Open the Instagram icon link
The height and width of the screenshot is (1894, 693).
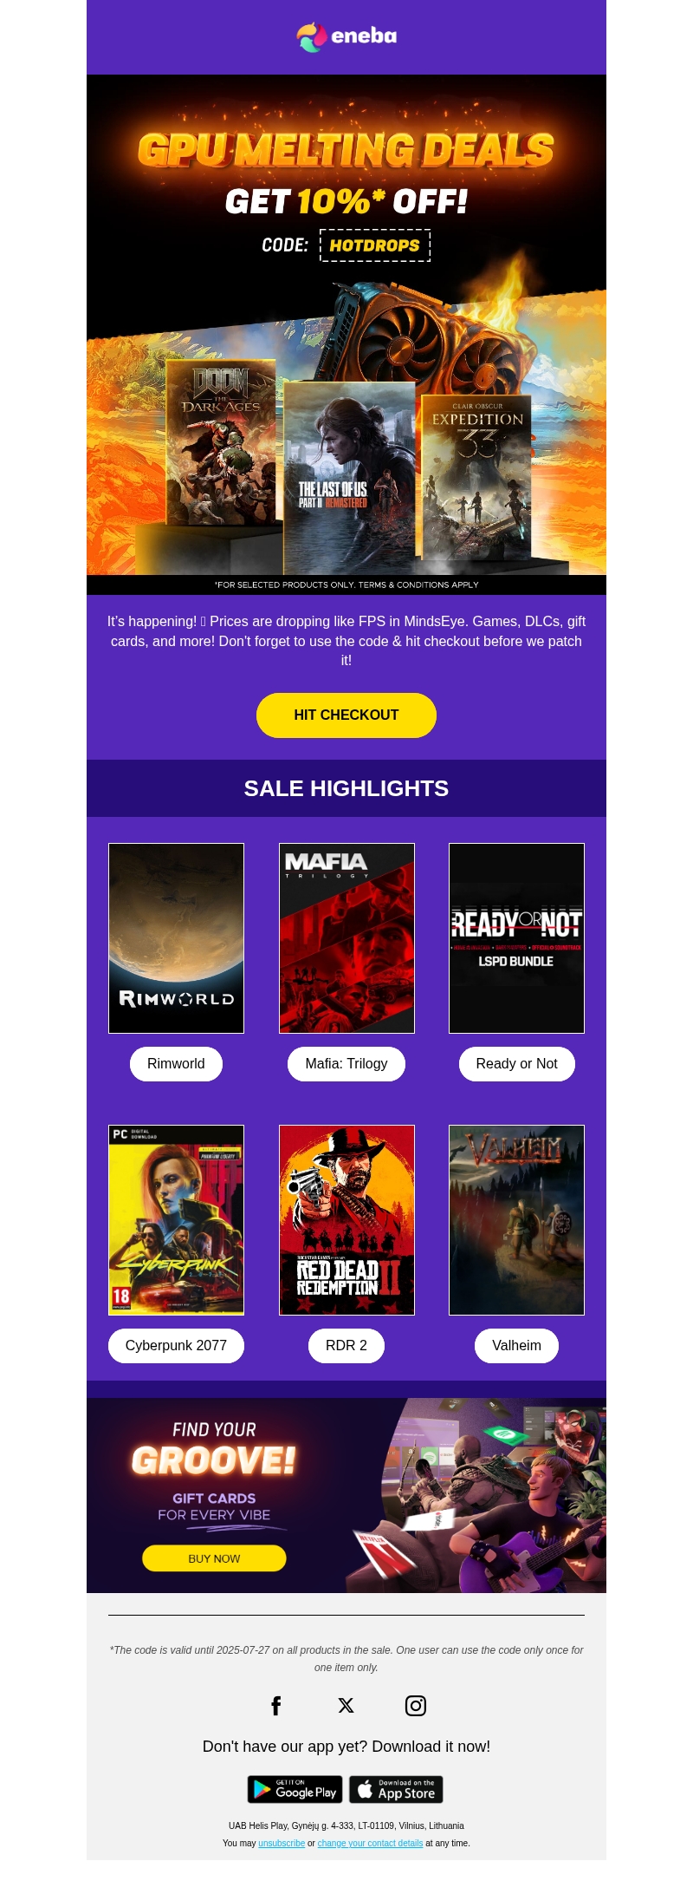[x=416, y=1706]
